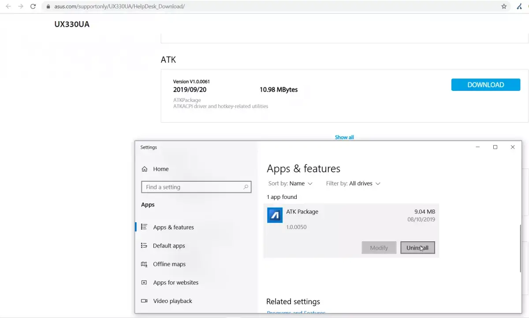
Task: Go back in the browser
Action: [x=8, y=7]
